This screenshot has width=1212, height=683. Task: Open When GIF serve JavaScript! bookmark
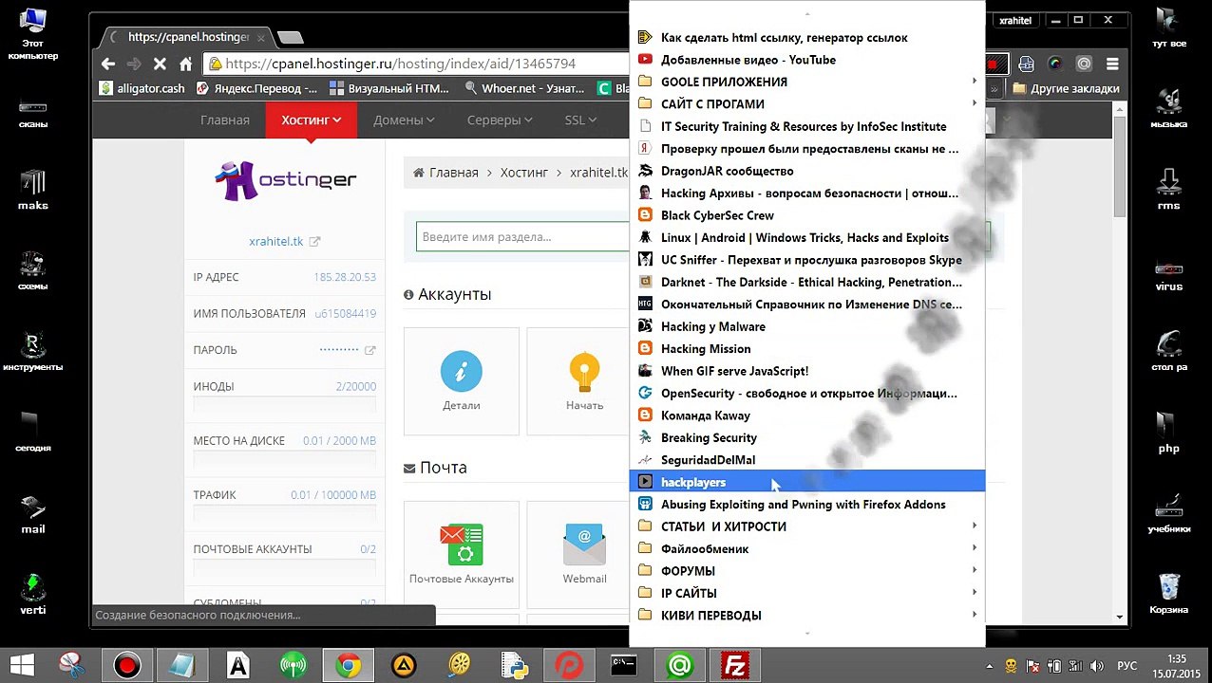click(x=806, y=371)
